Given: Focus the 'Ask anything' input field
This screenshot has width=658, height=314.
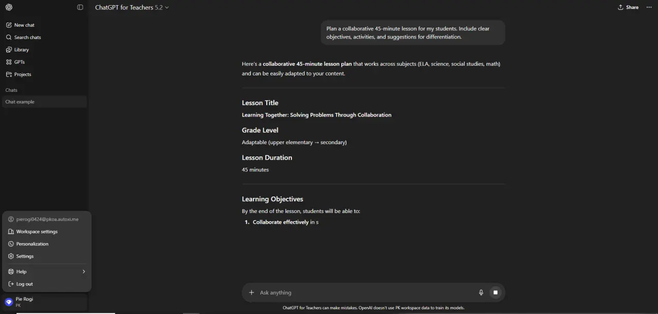Looking at the screenshot, I should pyautogui.click(x=365, y=292).
